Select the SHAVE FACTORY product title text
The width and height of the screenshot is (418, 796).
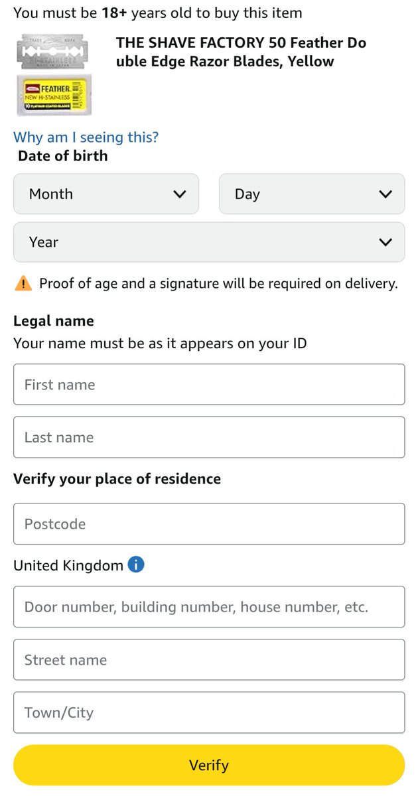click(242, 52)
